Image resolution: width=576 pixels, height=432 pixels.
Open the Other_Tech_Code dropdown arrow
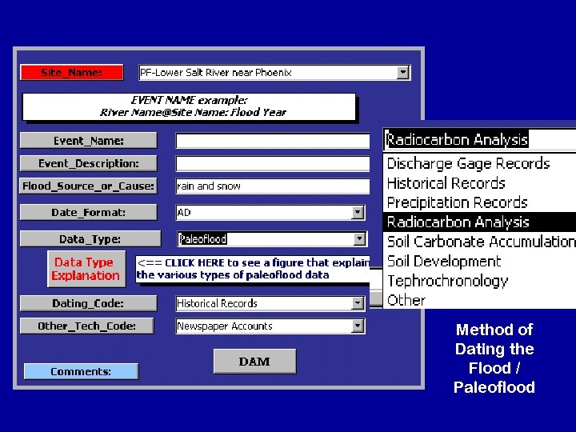tap(358, 326)
